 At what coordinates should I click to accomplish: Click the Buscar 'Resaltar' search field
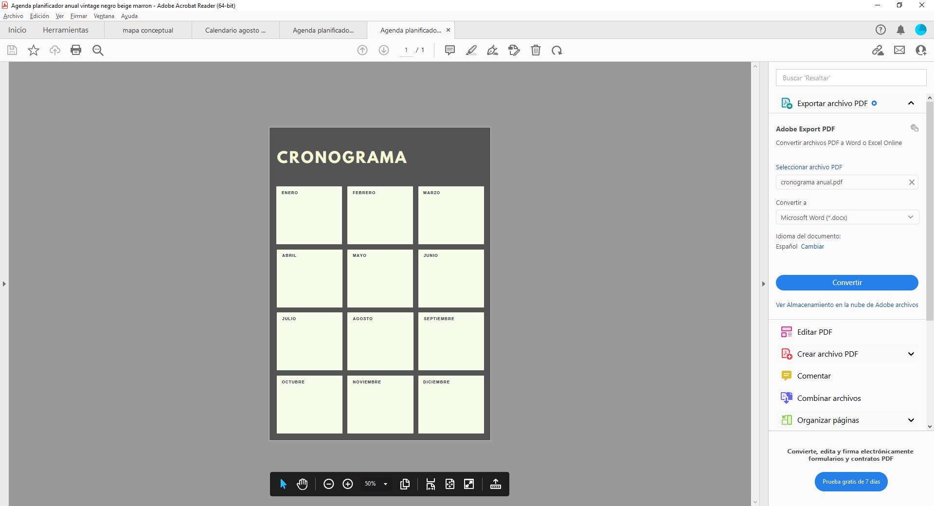(851, 78)
